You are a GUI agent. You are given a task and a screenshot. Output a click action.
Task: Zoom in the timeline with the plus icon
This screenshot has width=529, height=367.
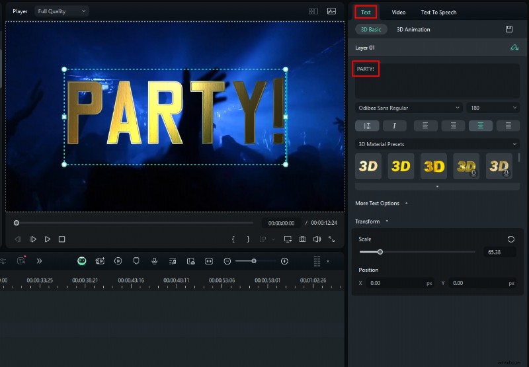point(284,261)
